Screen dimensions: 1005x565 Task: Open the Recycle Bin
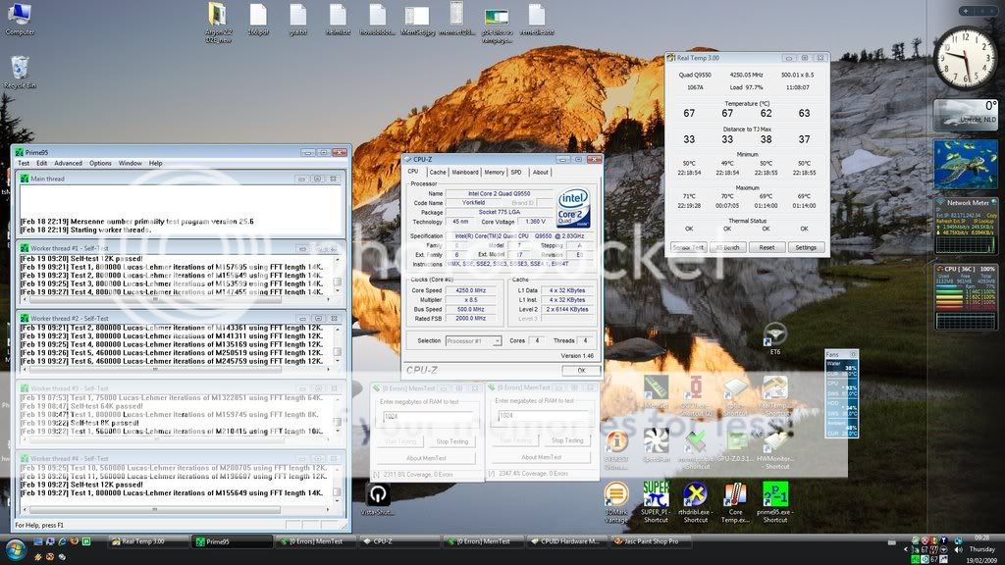(20, 72)
